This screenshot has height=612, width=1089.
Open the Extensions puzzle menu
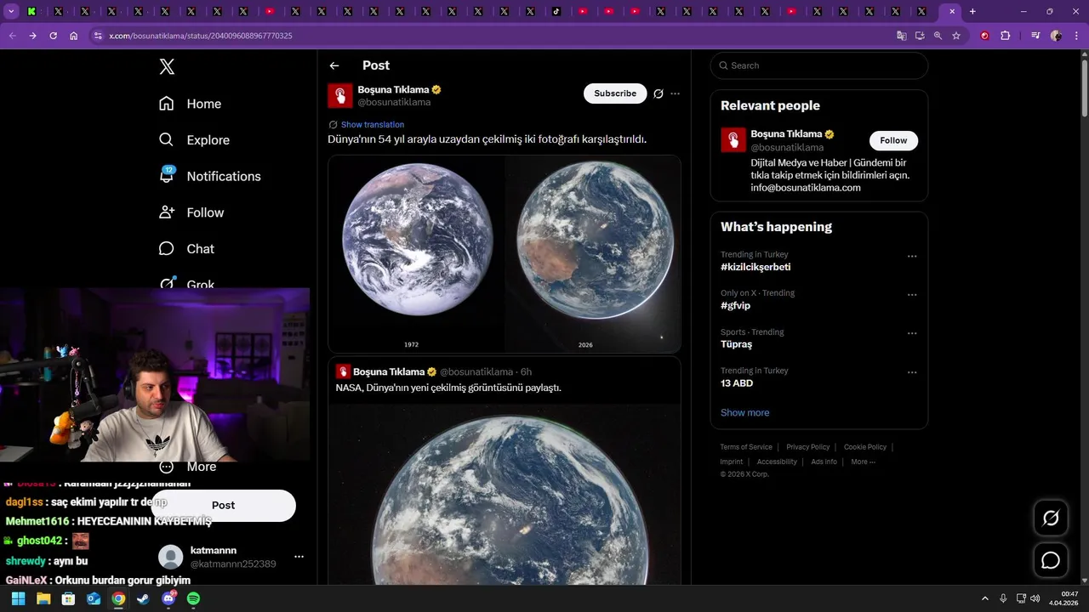pyautogui.click(x=1005, y=36)
